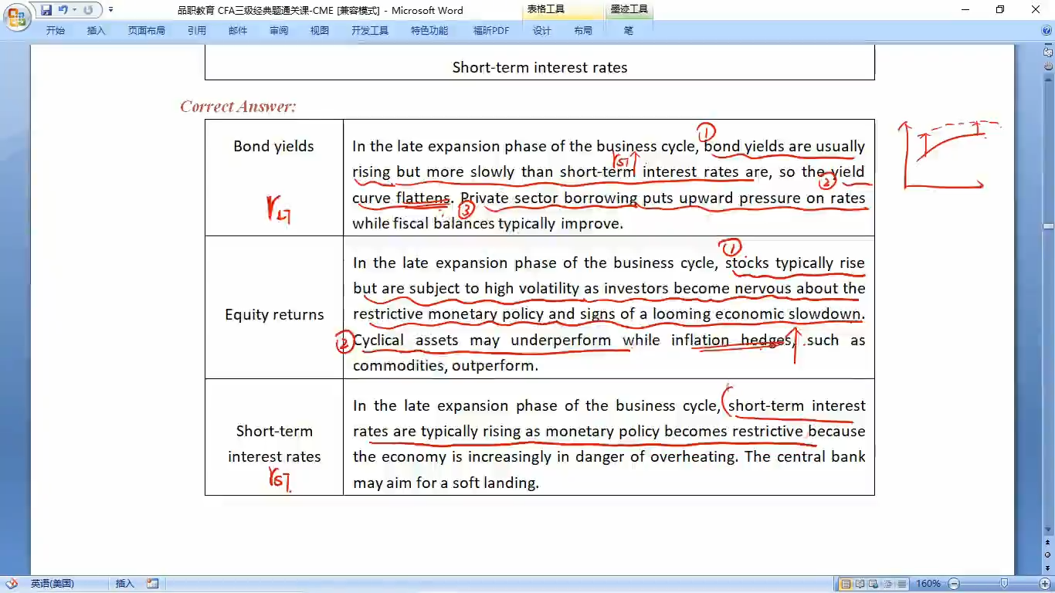Open the 引用 ribbon tab
This screenshot has width=1055, height=593.
tap(197, 31)
